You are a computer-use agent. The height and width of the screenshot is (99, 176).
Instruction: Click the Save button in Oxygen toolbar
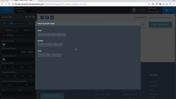point(169,10)
